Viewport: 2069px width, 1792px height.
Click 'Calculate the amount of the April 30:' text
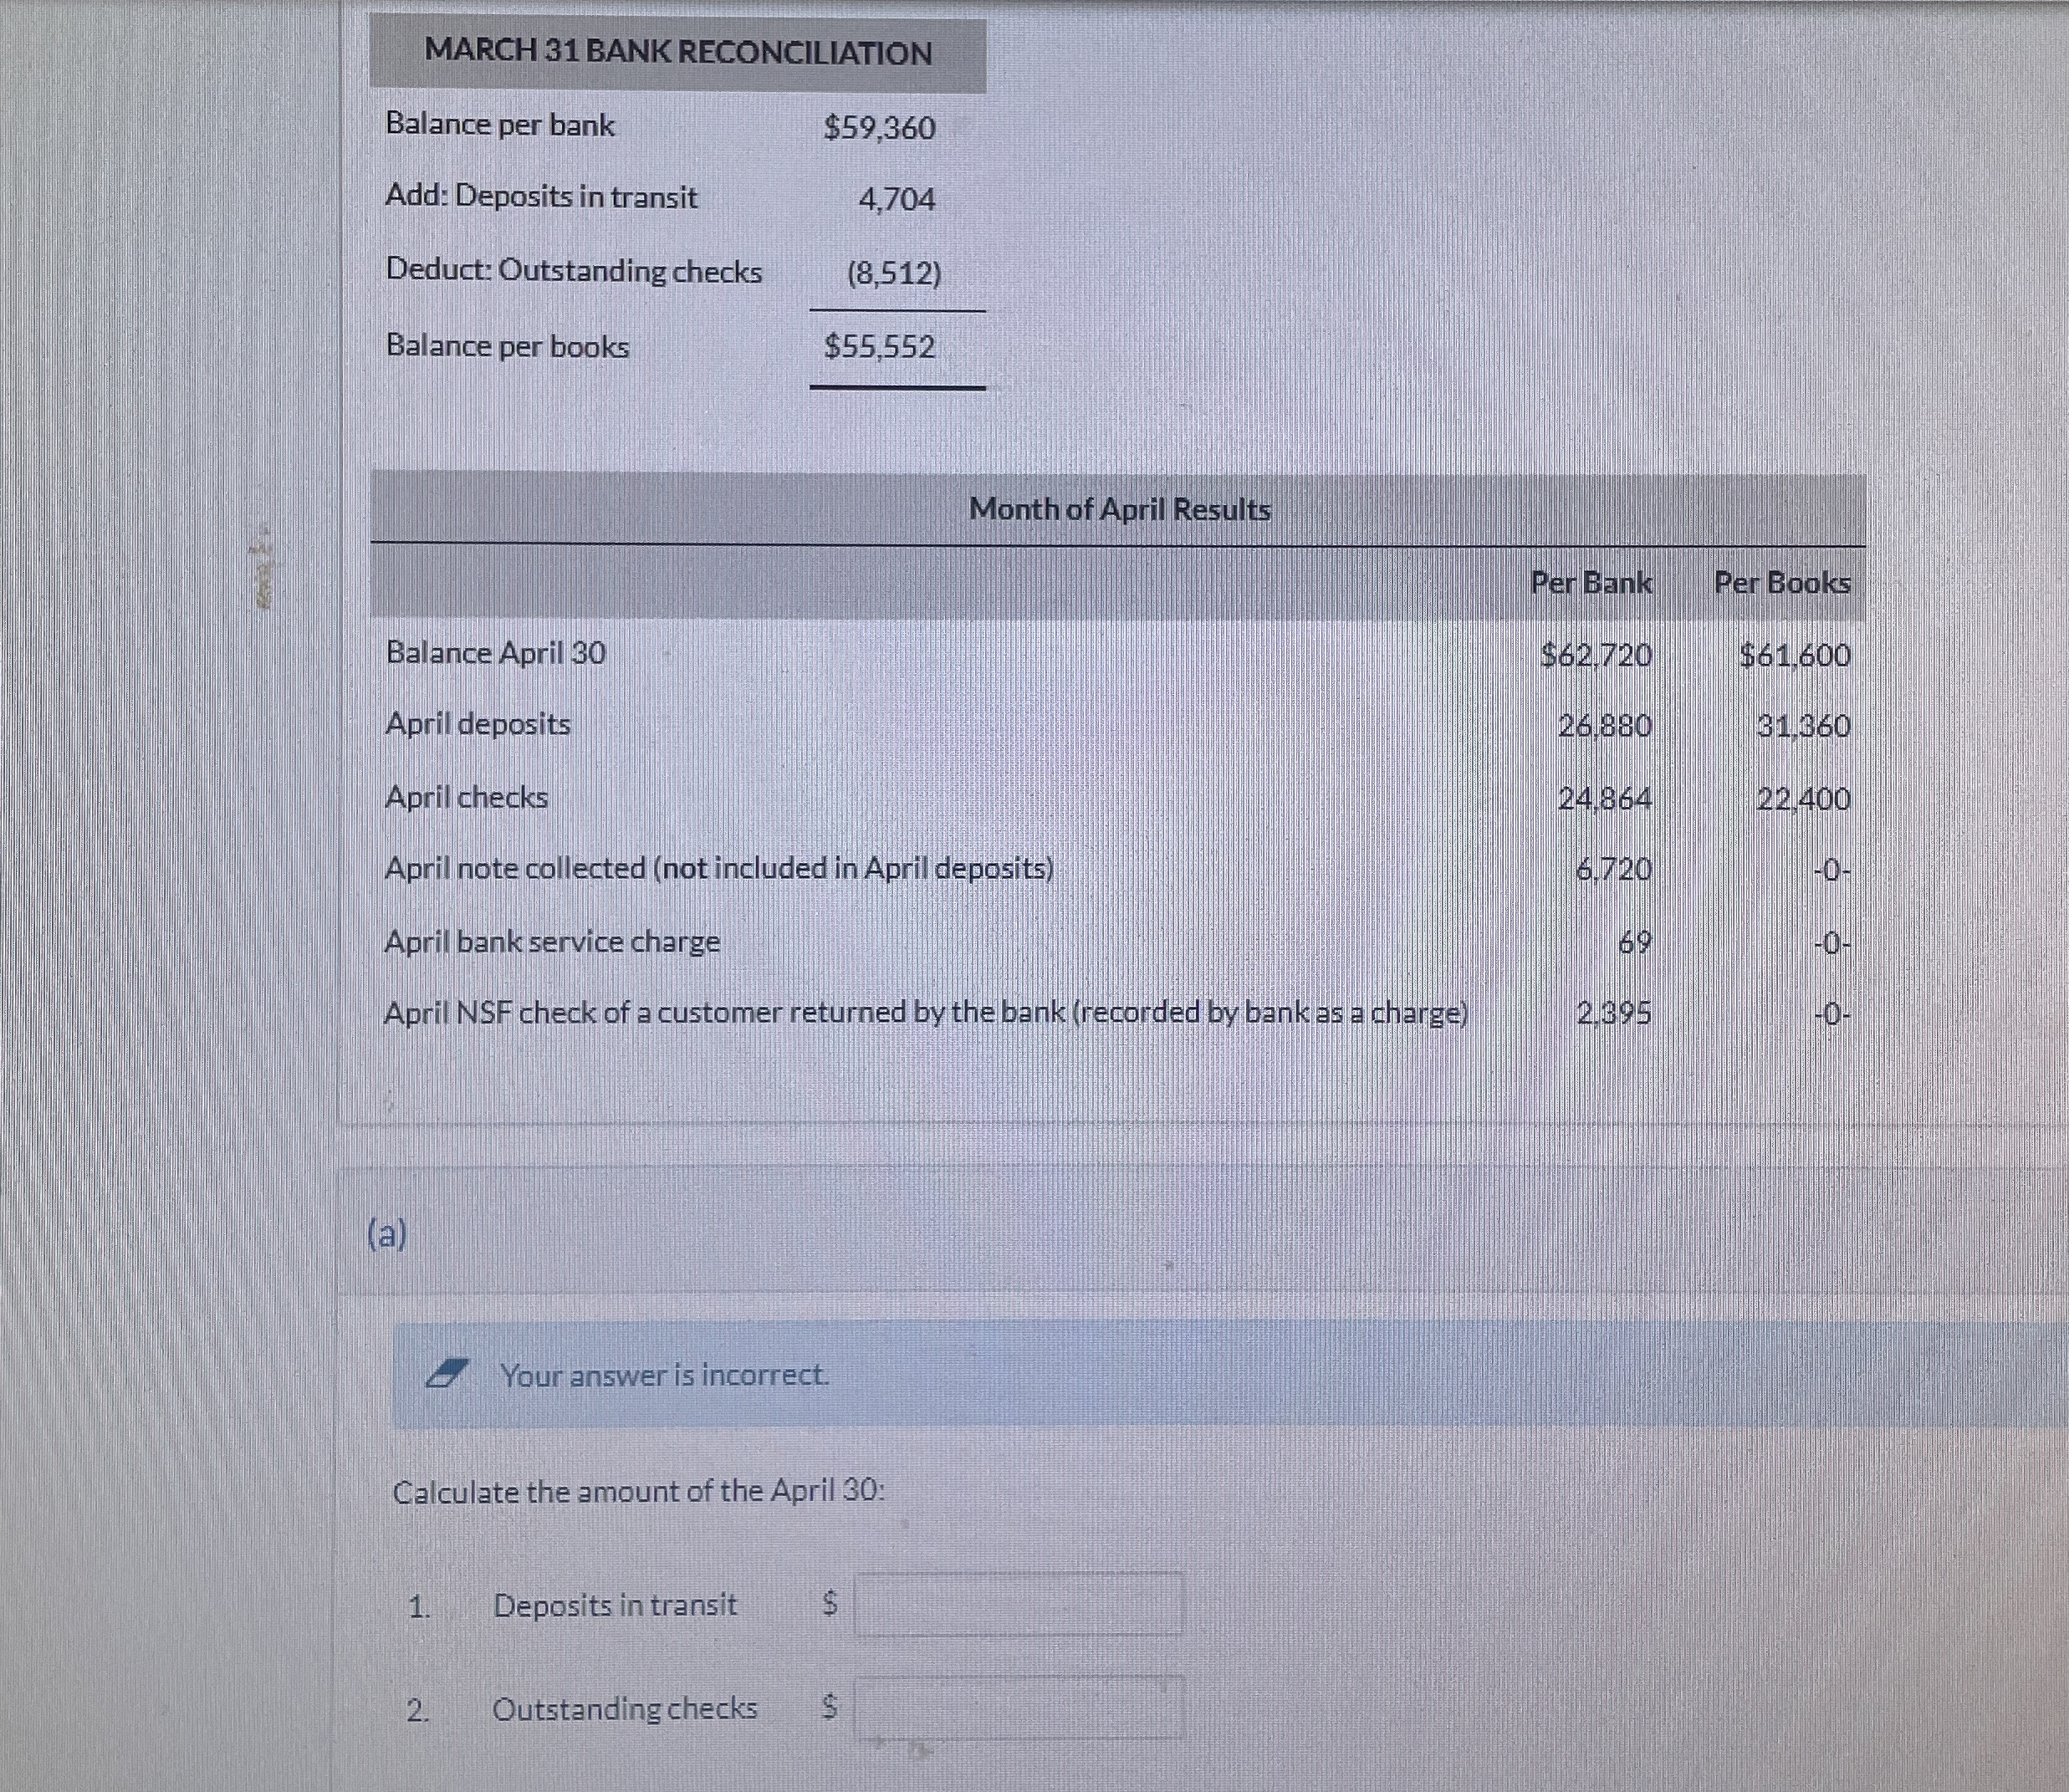(638, 1490)
